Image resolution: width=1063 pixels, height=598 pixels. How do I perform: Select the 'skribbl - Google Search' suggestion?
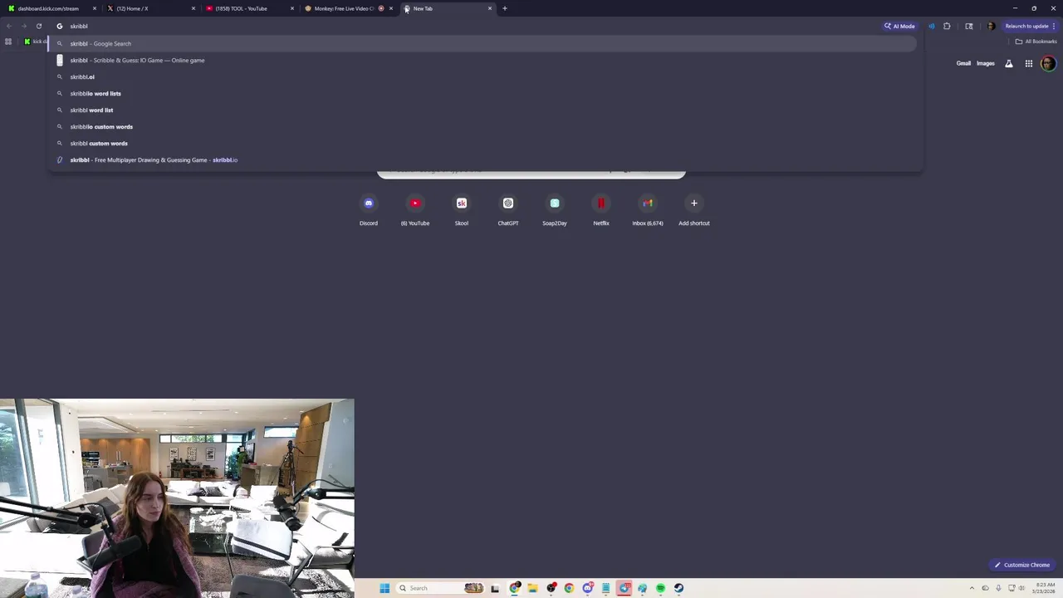click(x=484, y=43)
